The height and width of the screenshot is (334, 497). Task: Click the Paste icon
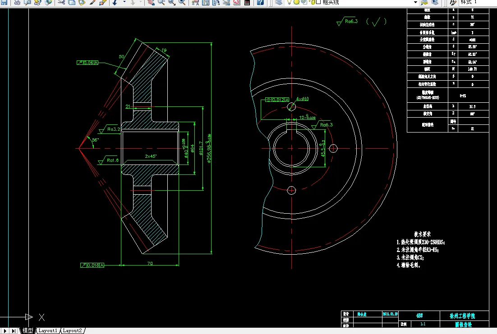click(x=82, y=3)
